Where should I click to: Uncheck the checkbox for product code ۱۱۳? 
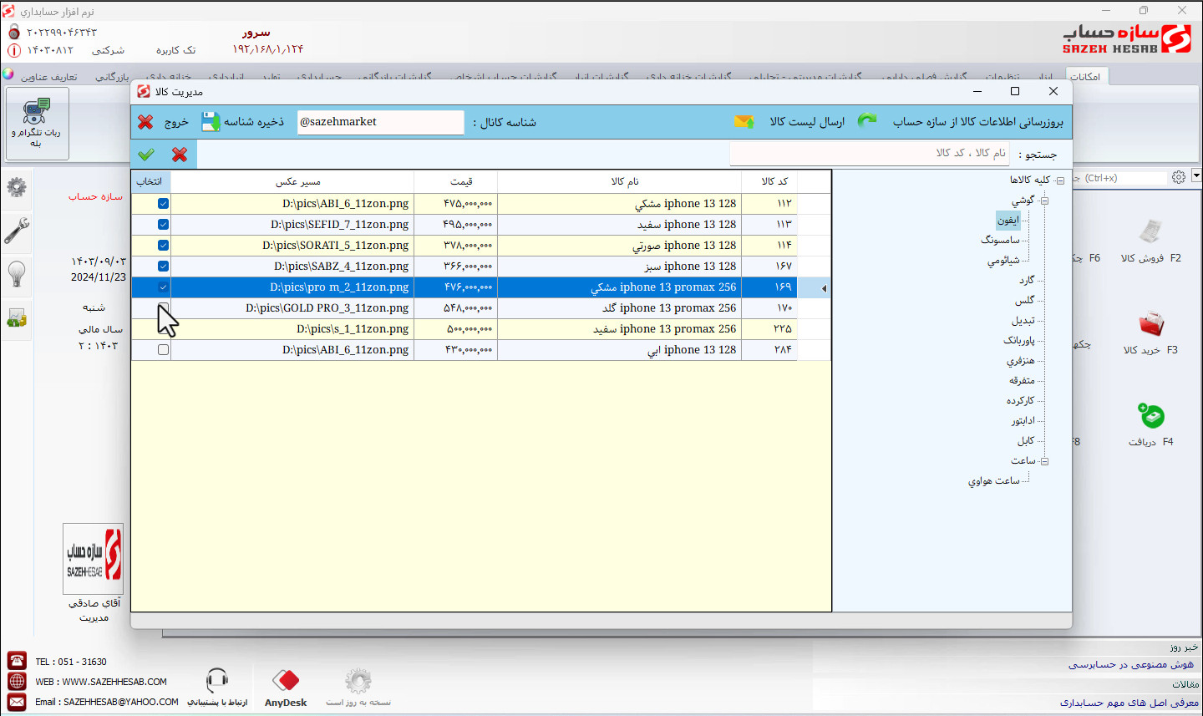click(x=163, y=225)
